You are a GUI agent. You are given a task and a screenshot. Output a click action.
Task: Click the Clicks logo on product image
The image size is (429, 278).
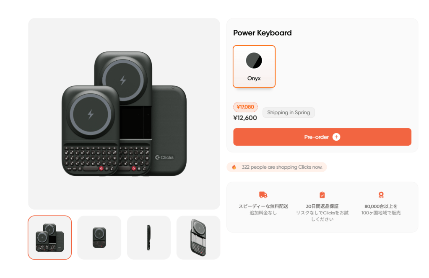click(164, 157)
